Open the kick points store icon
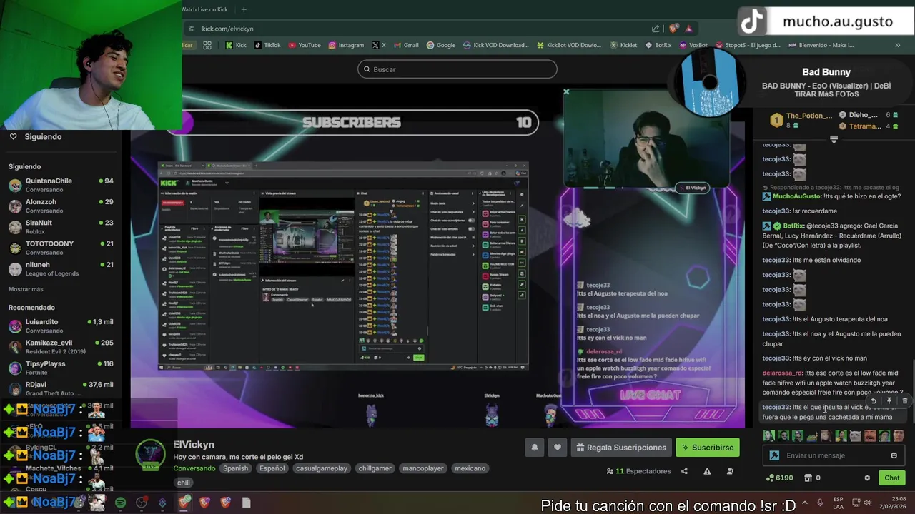This screenshot has width=915, height=514. (x=808, y=478)
